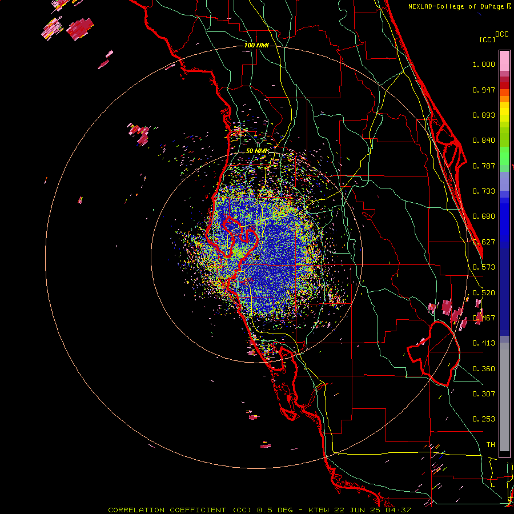The image size is (514, 514).
Task: Select the 0.253 legend value
Action: [x=484, y=419]
